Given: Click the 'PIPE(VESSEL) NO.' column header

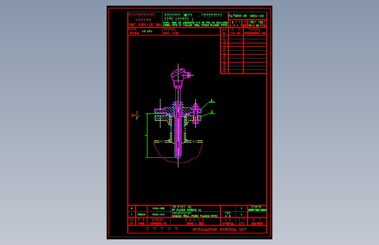Looking at the screenshot, I should point(255,33).
